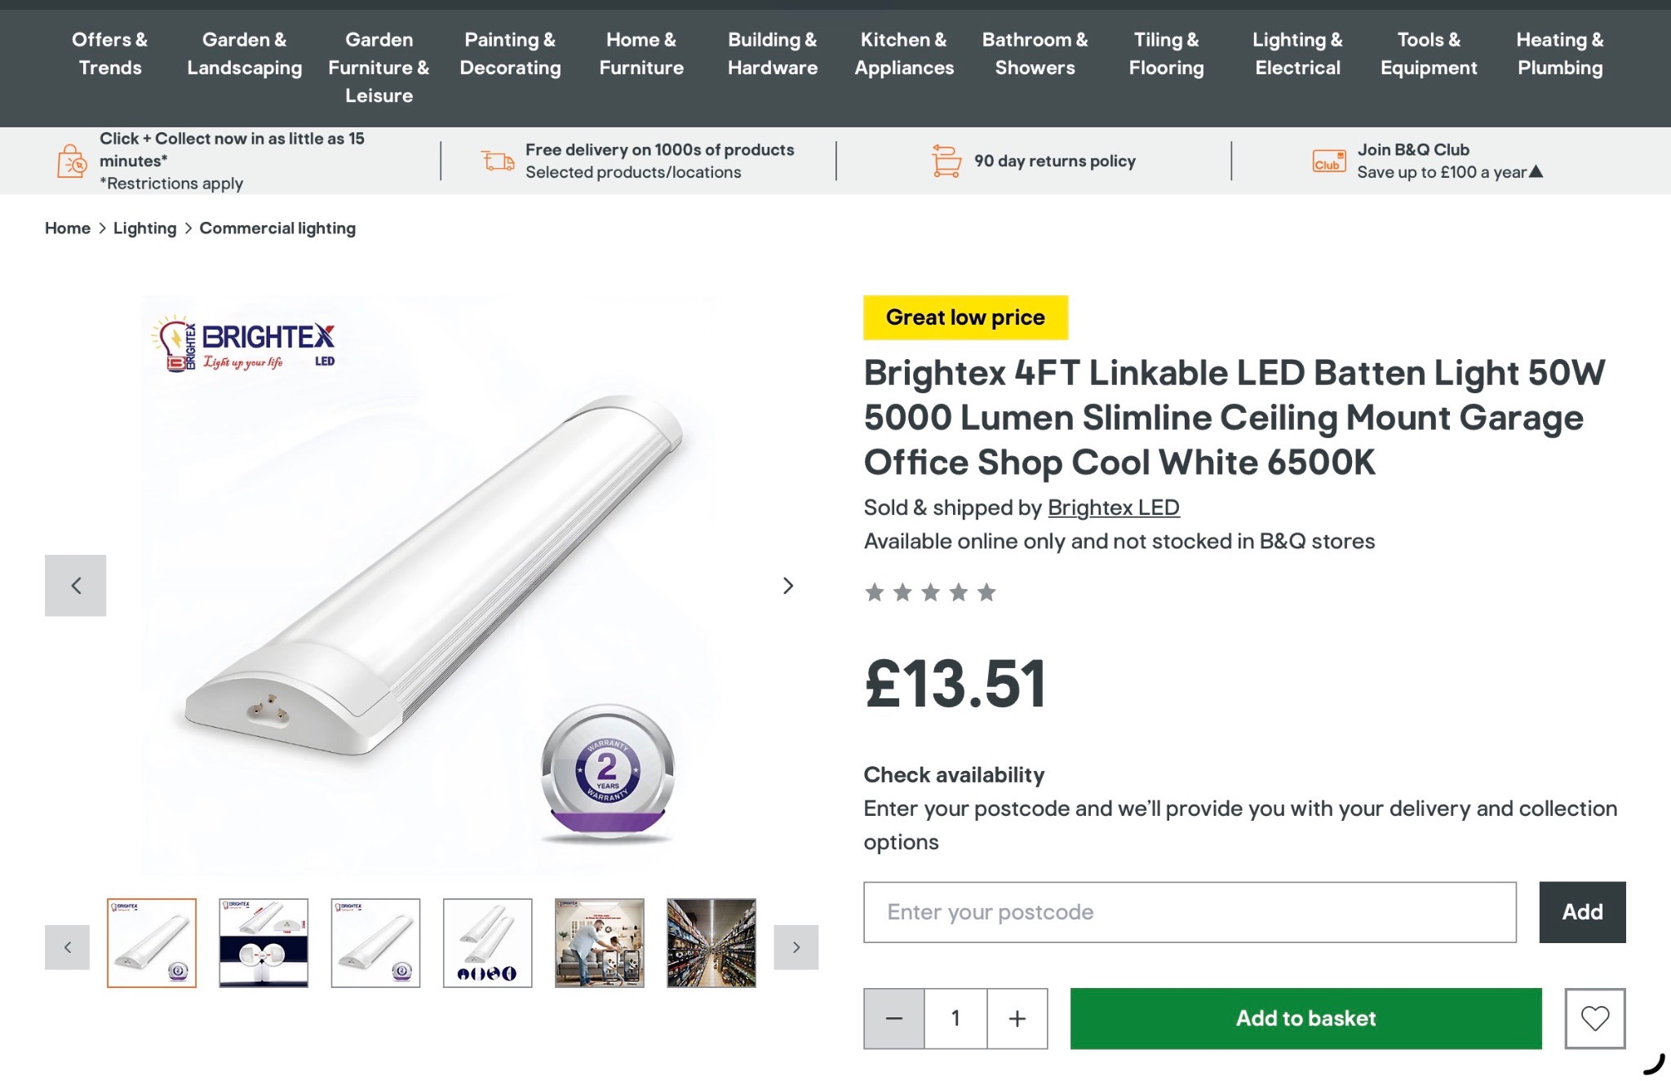Show next product image with right arrow
Viewport: 1671px width, 1081px height.
(787, 586)
